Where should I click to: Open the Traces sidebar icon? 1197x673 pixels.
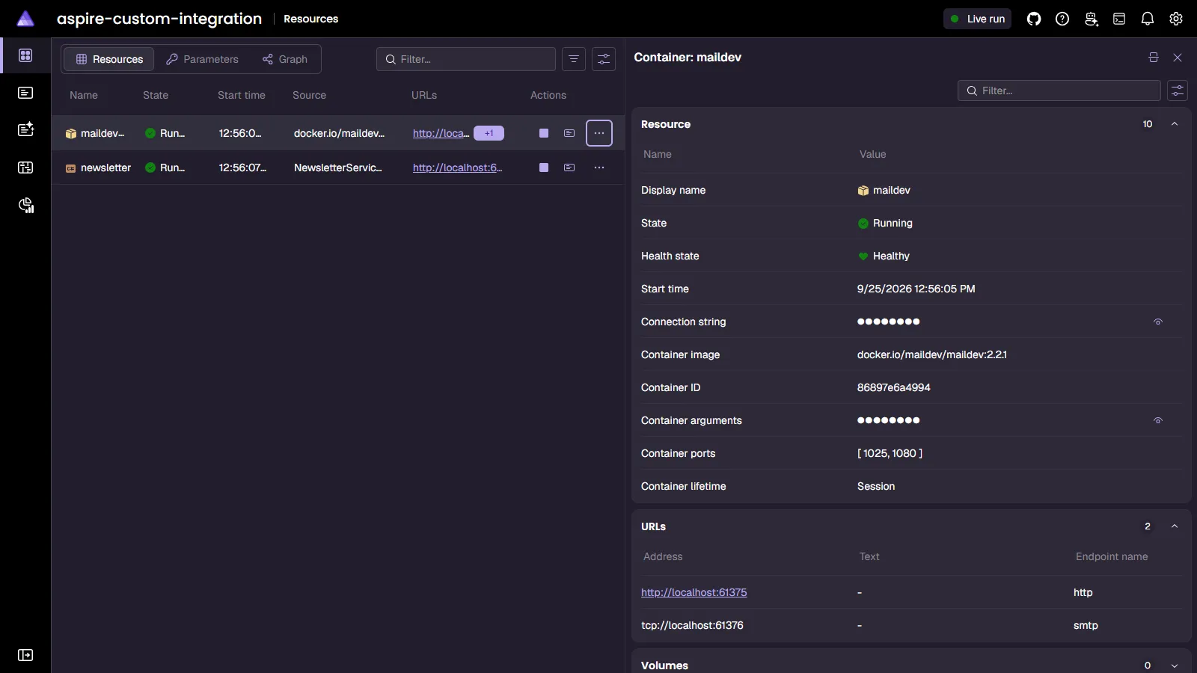click(x=25, y=168)
